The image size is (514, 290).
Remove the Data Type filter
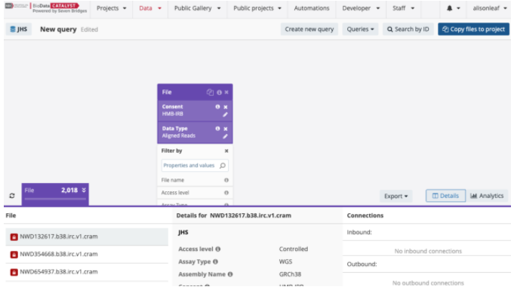(226, 129)
